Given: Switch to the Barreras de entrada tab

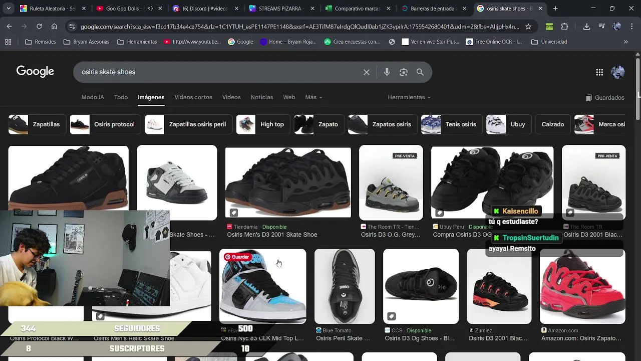Looking at the screenshot, I should [434, 9].
